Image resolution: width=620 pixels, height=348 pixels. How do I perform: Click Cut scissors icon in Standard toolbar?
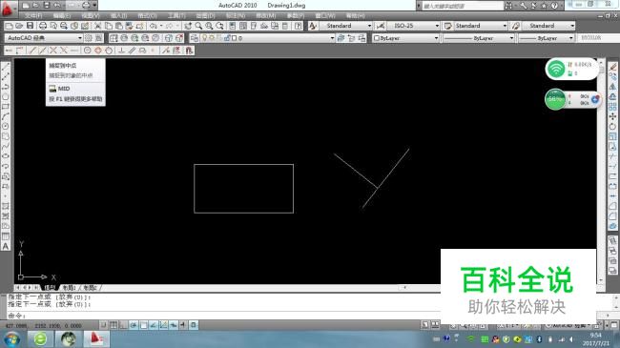[x=97, y=26]
